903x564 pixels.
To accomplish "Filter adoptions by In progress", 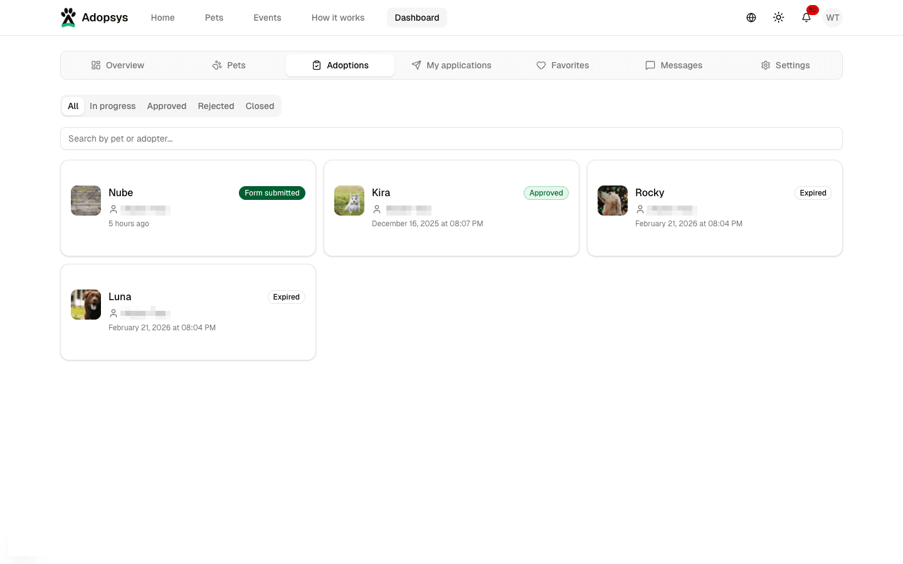I will coord(112,106).
